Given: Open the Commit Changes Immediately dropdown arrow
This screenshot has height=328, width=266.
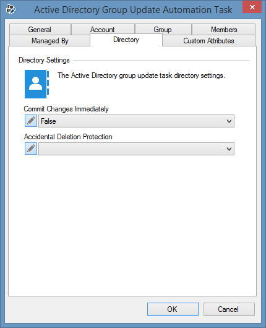Looking at the screenshot, I should 229,121.
